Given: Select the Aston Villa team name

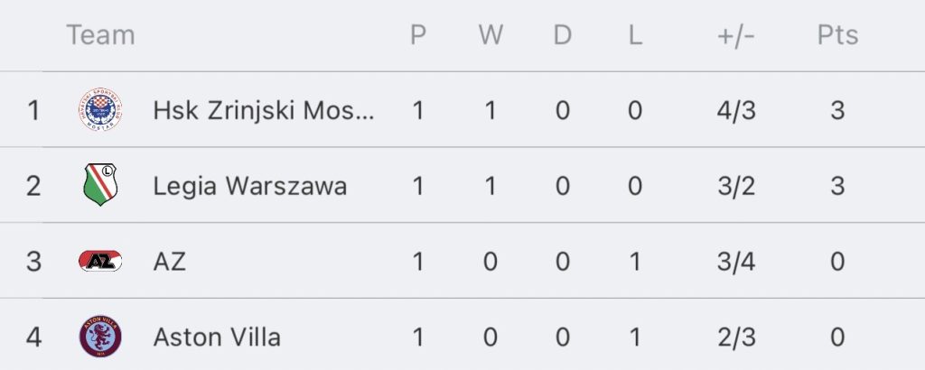Looking at the screenshot, I should (217, 338).
